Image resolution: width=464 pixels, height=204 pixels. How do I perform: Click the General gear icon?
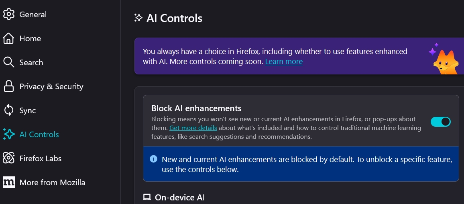pyautogui.click(x=8, y=14)
